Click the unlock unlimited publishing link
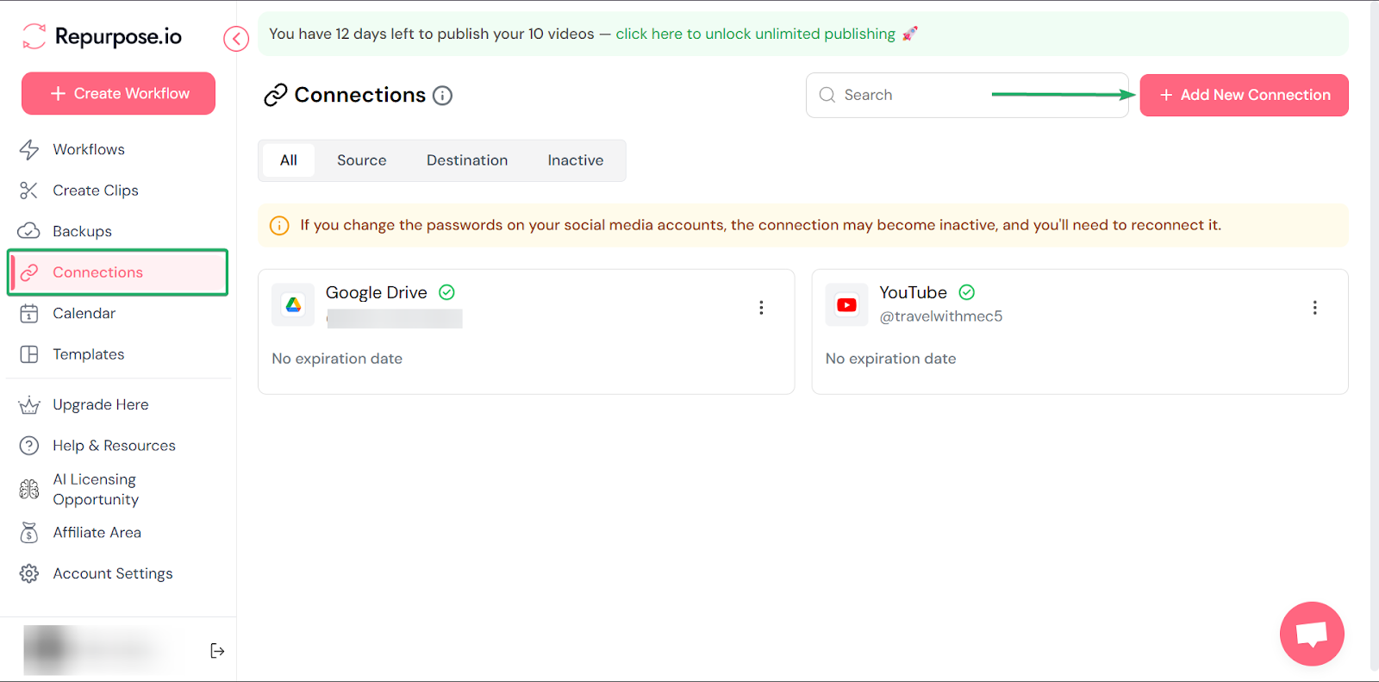1379x682 pixels. tap(755, 34)
